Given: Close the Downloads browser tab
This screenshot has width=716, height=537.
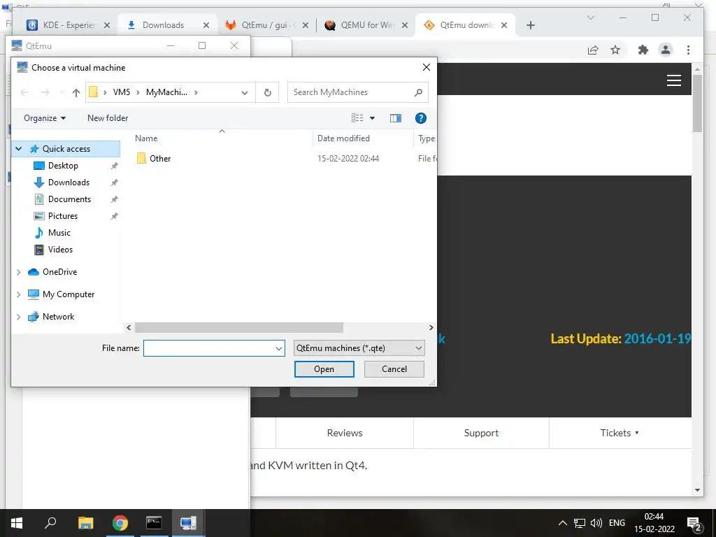Looking at the screenshot, I should coord(206,25).
